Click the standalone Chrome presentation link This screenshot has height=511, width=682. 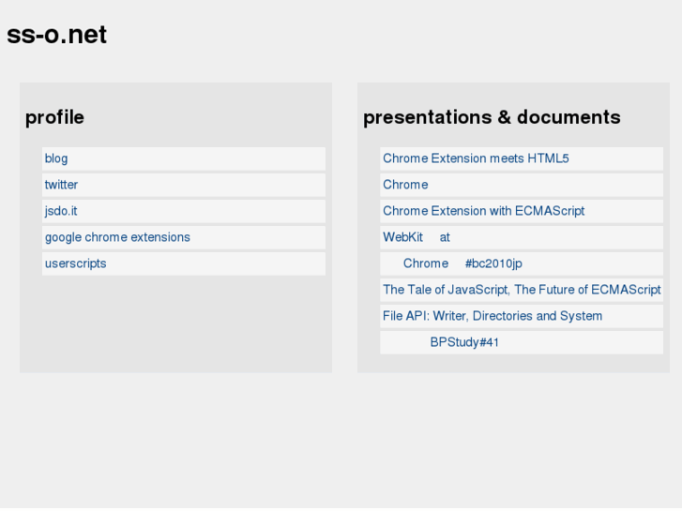point(405,185)
